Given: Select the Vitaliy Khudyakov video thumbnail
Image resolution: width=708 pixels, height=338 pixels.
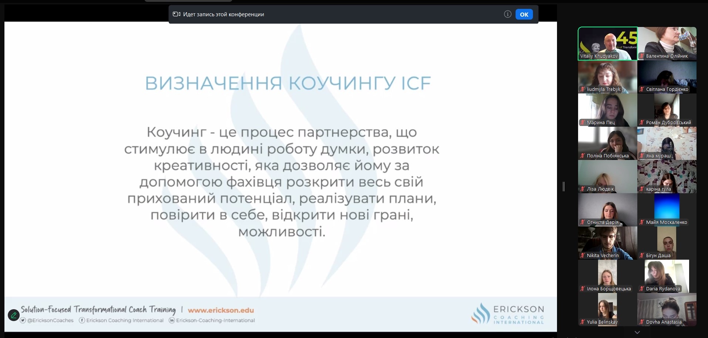Looking at the screenshot, I should coord(607,43).
